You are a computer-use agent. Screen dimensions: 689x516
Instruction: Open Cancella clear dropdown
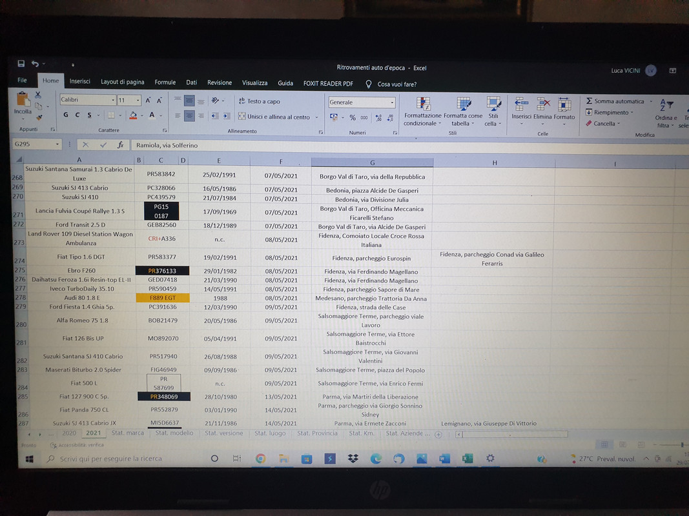pos(603,124)
